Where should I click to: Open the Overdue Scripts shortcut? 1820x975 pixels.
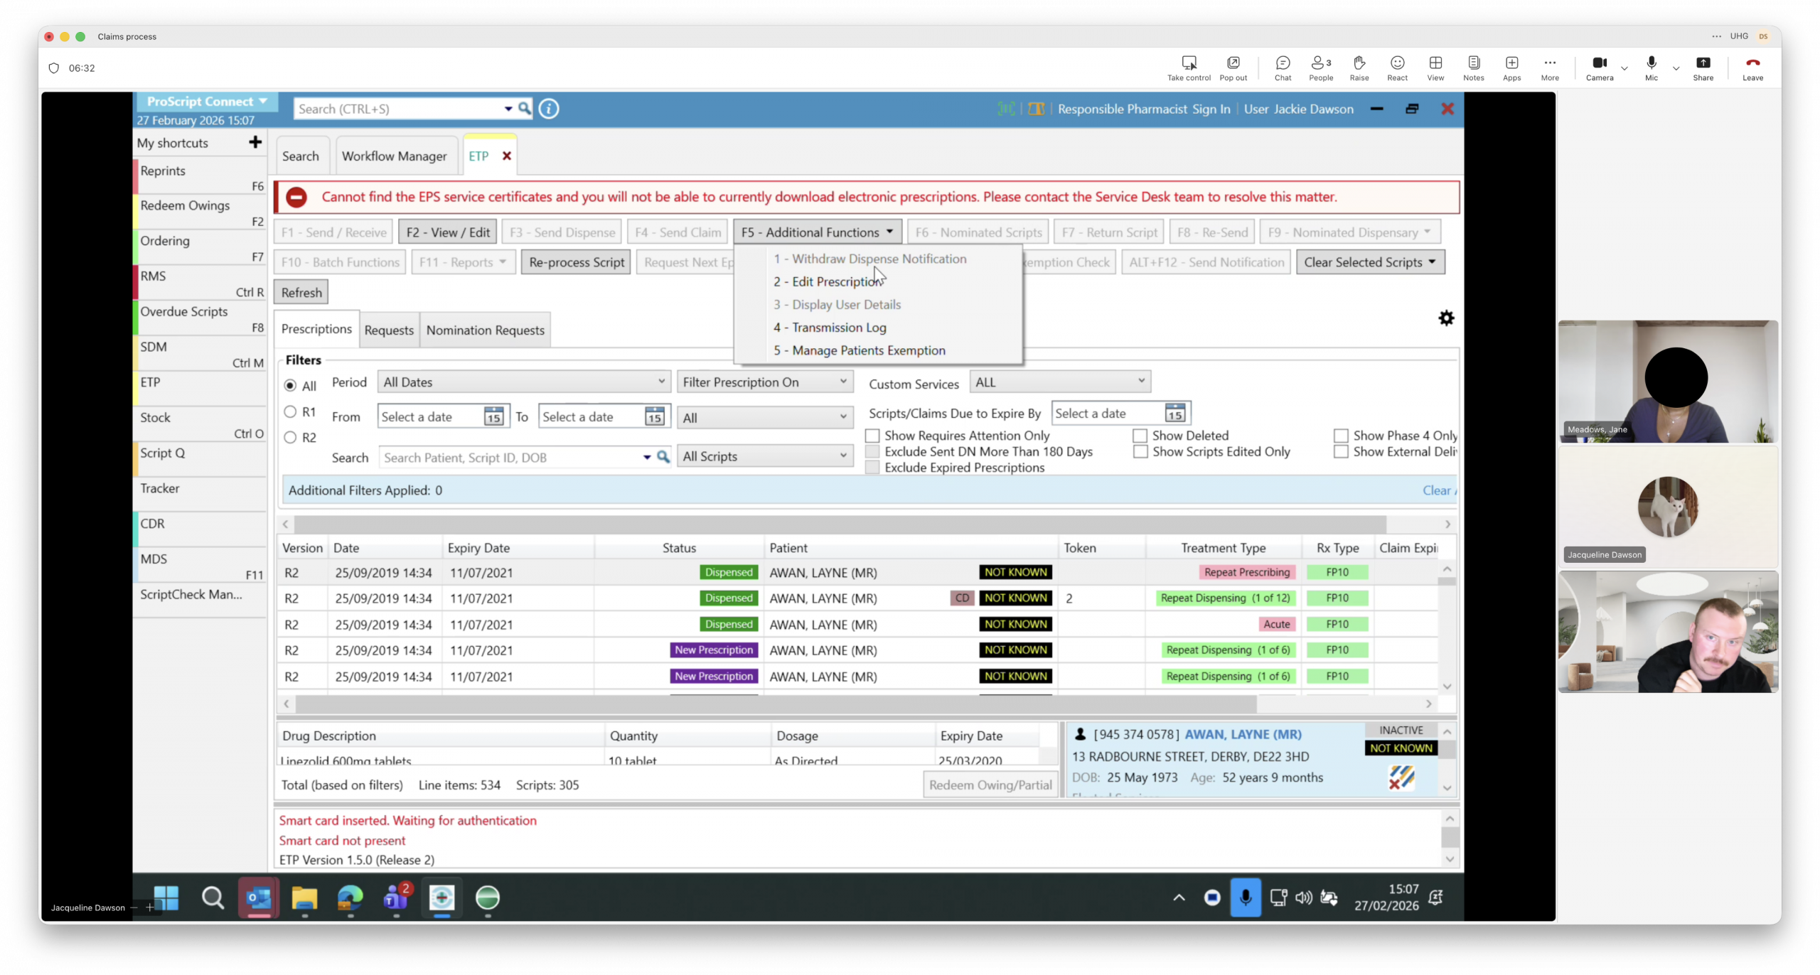click(200, 318)
